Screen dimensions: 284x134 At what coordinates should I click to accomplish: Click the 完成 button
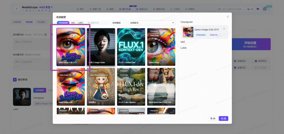[x=224, y=118]
